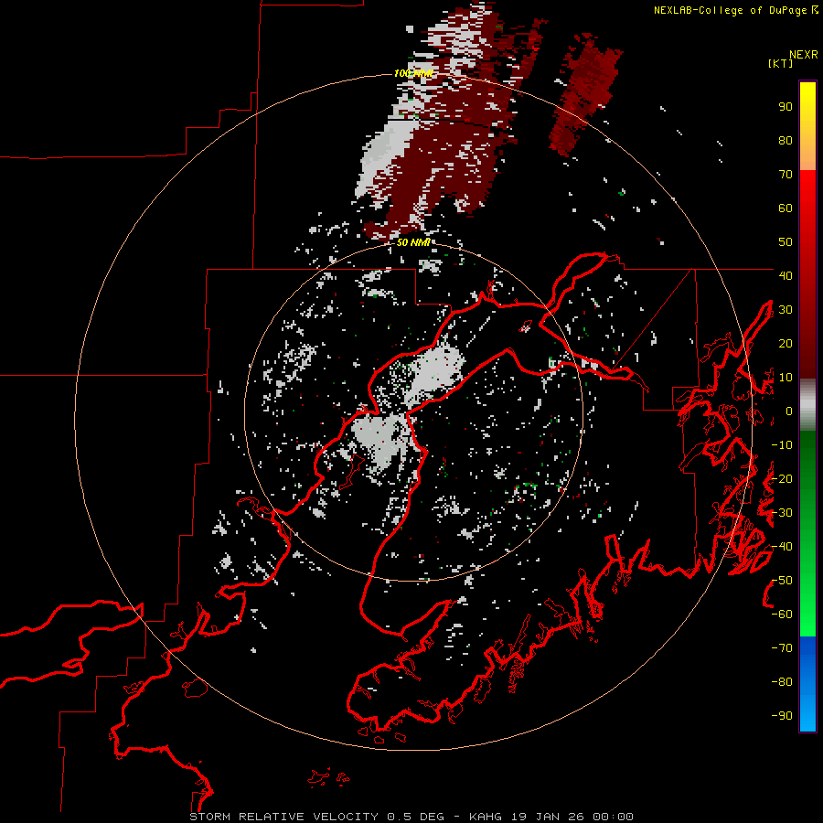This screenshot has height=823, width=823.
Task: Click the 70 value on the velocity scale
Action: point(786,175)
